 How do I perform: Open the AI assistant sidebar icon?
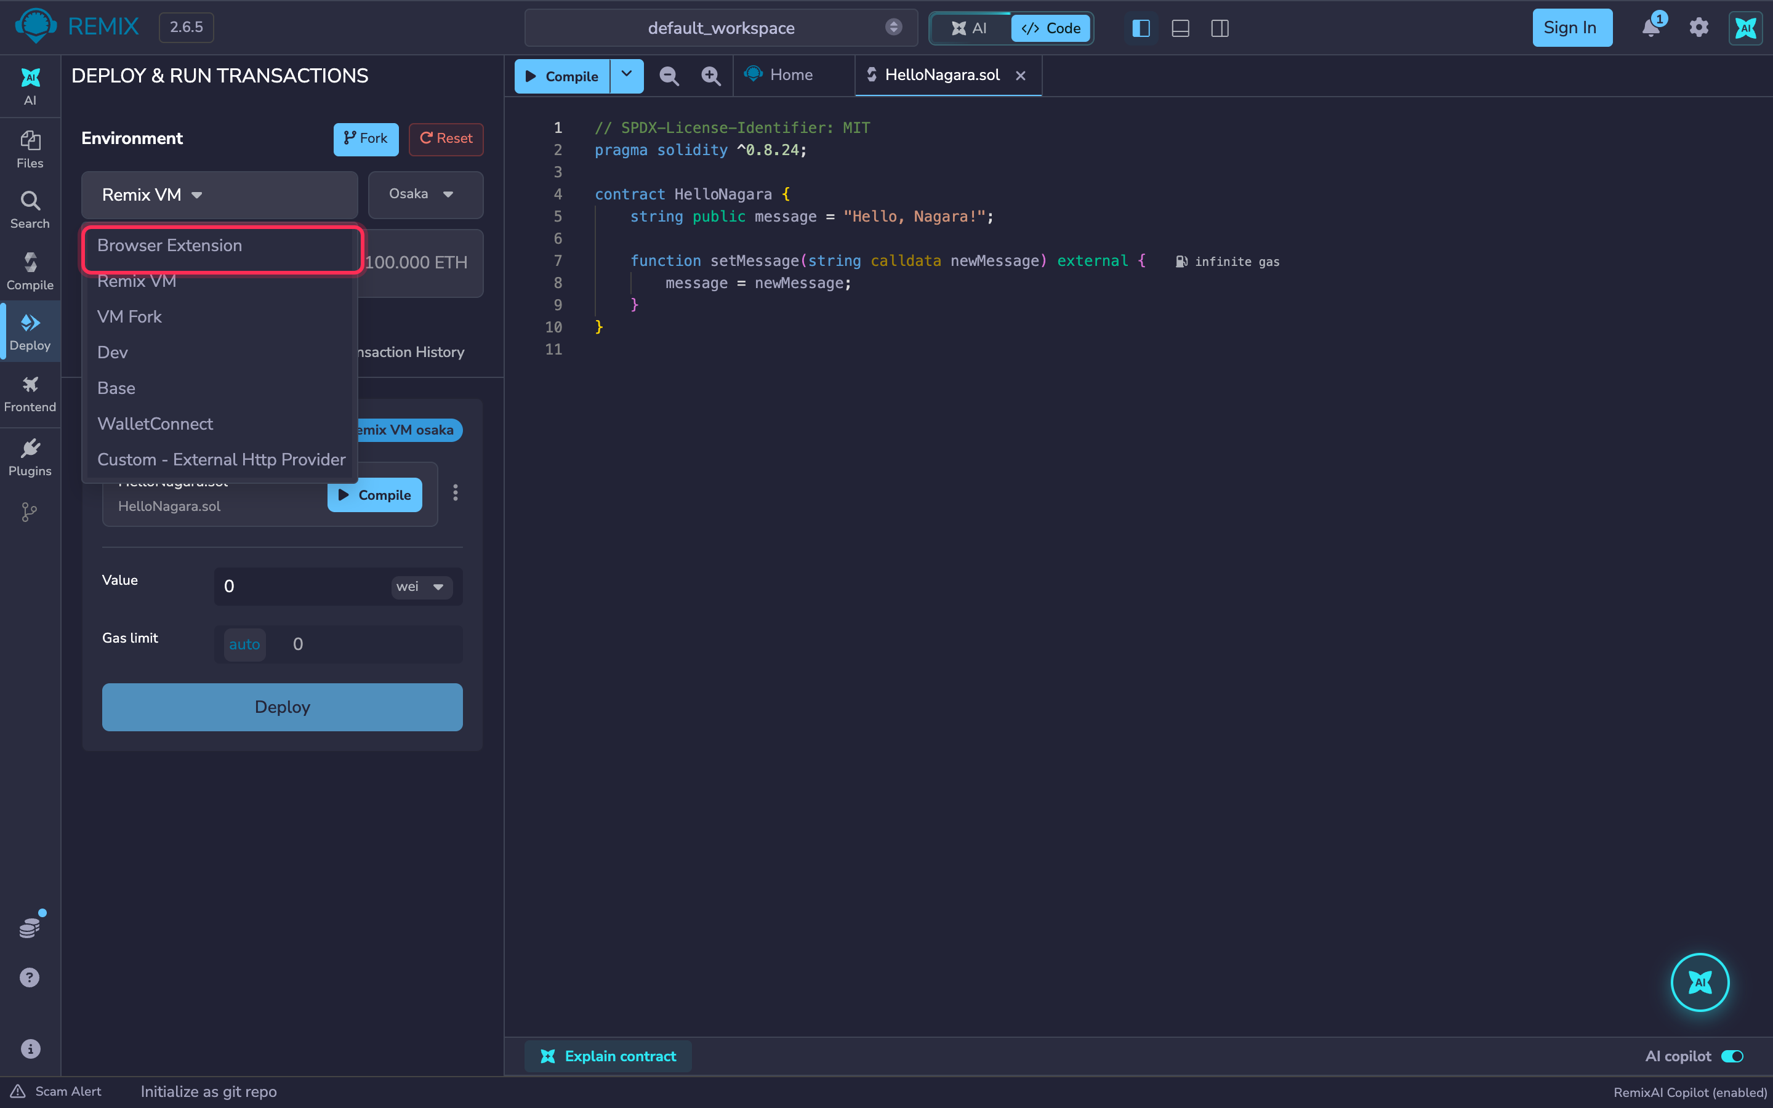click(30, 86)
